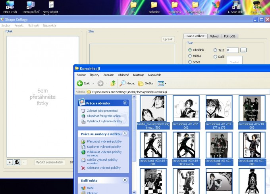
Task: Select Text shape radio button
Action: 215,50
